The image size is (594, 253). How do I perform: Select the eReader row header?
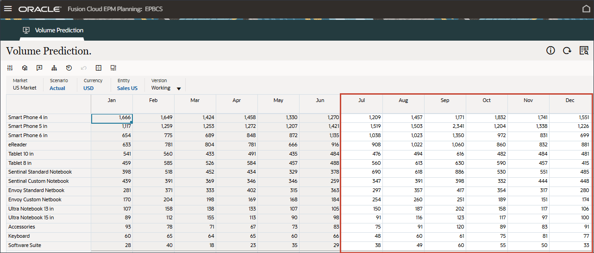[49, 145]
